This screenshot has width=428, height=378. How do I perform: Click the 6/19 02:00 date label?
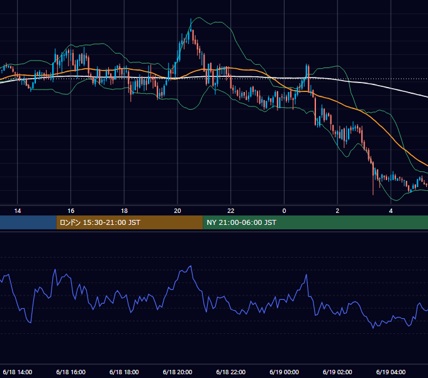click(x=337, y=372)
